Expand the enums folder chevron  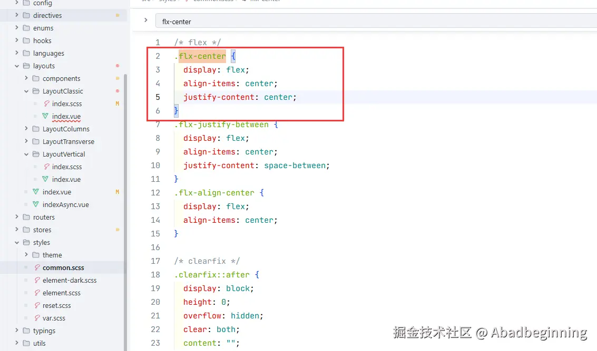16,28
